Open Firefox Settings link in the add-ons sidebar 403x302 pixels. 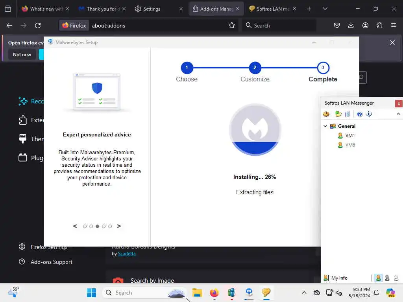pos(43,247)
